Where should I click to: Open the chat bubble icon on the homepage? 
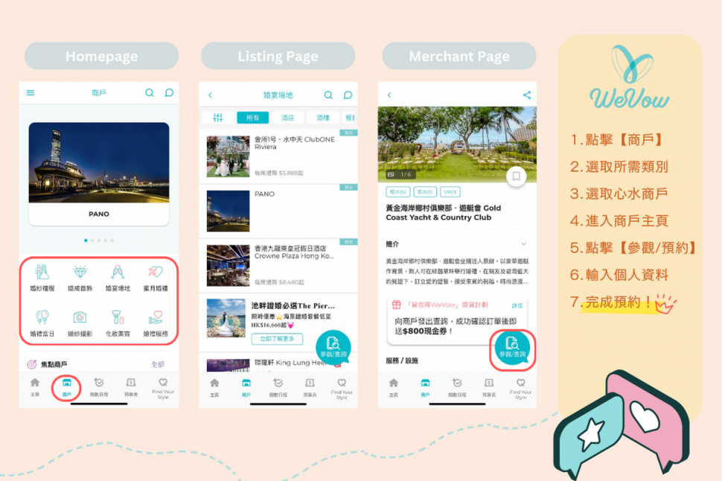tap(168, 92)
